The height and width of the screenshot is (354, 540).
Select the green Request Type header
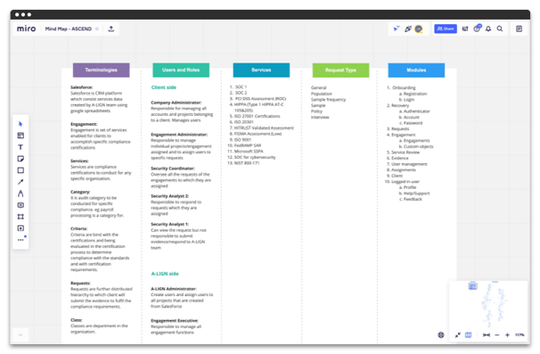[340, 70]
